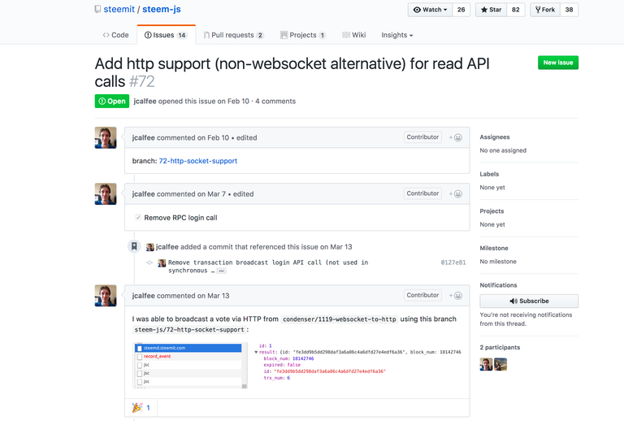Open jcalfee name on Mar 13 comment
The width and height of the screenshot is (624, 421).
(143, 296)
